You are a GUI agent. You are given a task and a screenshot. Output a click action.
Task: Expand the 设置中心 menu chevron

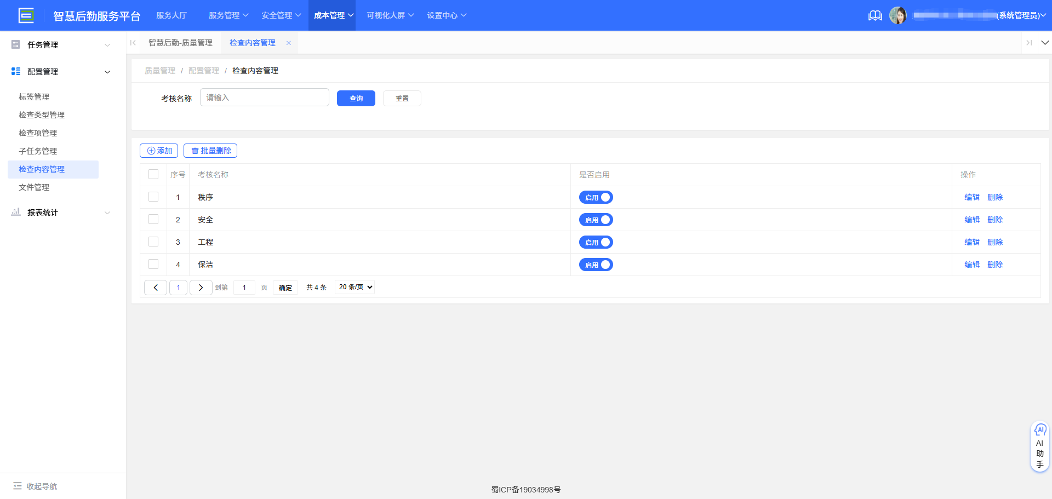pyautogui.click(x=464, y=15)
